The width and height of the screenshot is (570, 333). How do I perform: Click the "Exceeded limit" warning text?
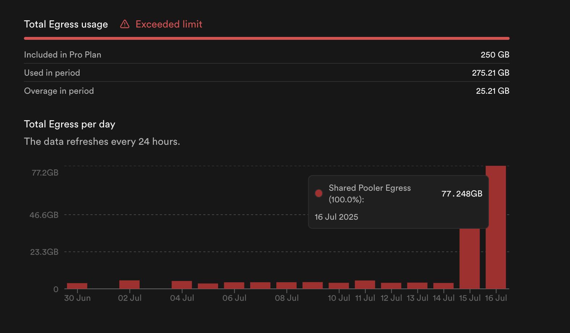pyautogui.click(x=169, y=24)
